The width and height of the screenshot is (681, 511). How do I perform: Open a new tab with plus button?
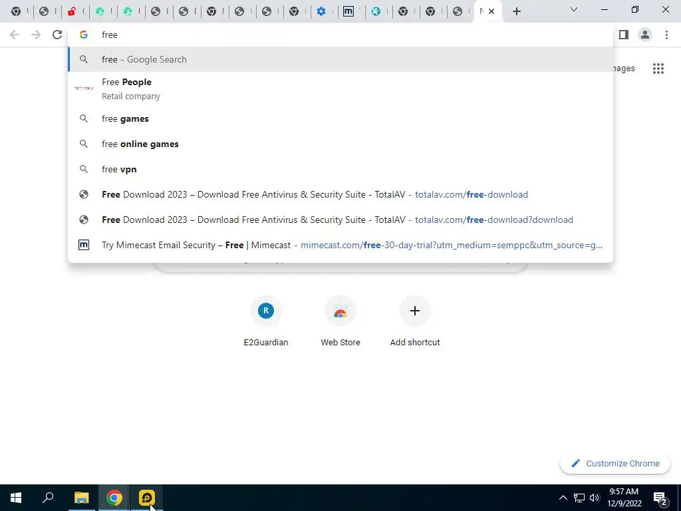click(x=516, y=12)
